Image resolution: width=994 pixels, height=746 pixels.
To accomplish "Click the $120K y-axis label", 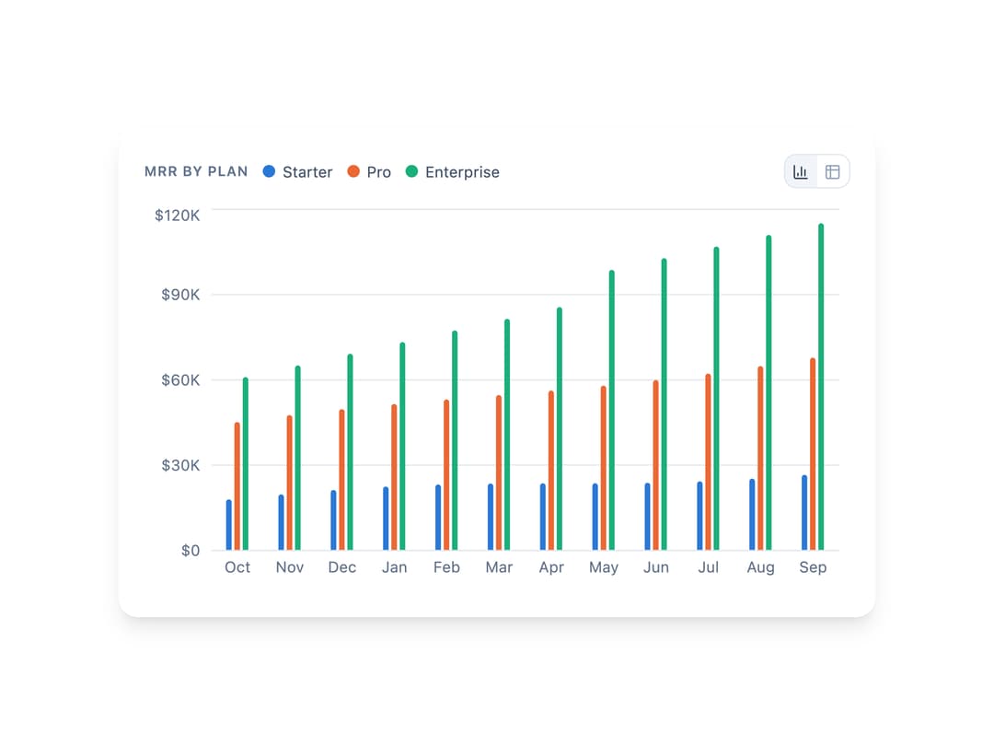I will tap(177, 216).
